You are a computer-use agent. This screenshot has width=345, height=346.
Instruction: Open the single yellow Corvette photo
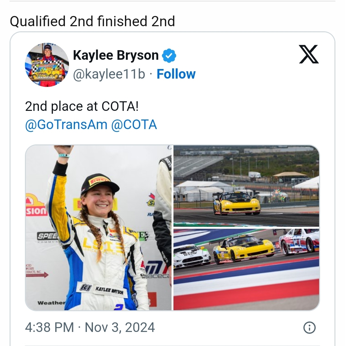(x=246, y=186)
